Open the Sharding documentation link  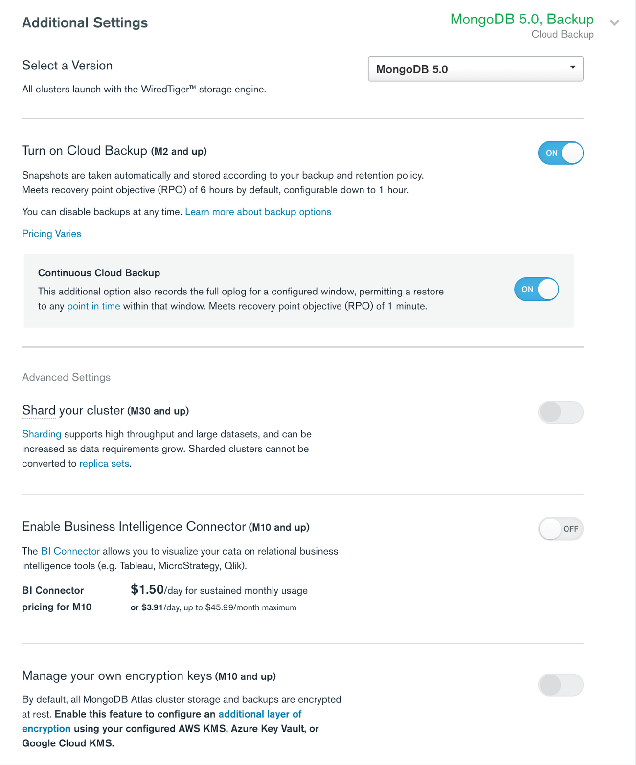tap(41, 434)
